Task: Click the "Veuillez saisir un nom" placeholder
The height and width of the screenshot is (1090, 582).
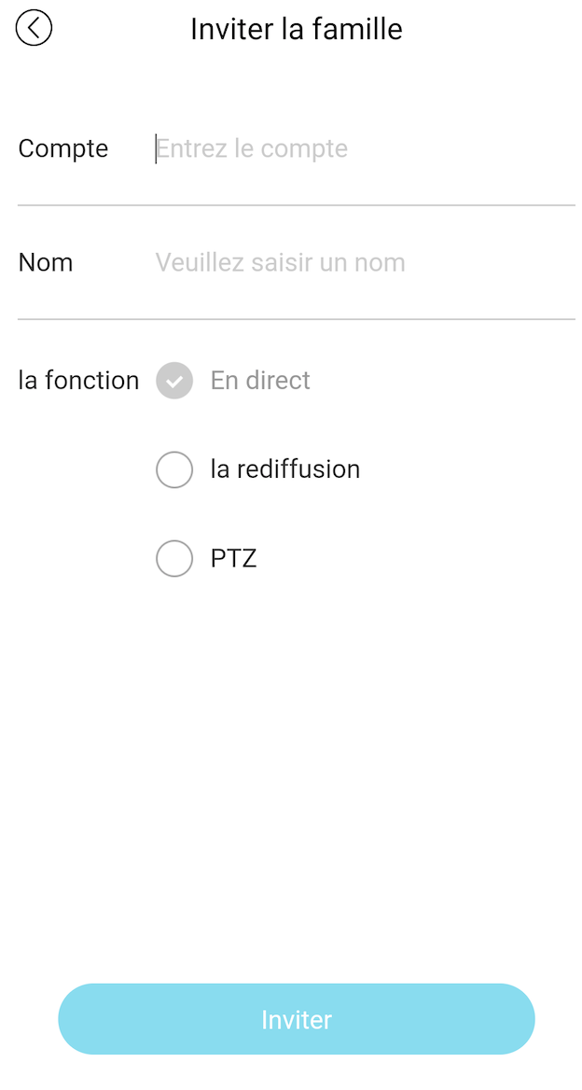Action: 280,263
